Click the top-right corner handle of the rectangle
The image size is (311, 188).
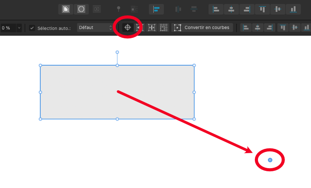click(x=194, y=65)
